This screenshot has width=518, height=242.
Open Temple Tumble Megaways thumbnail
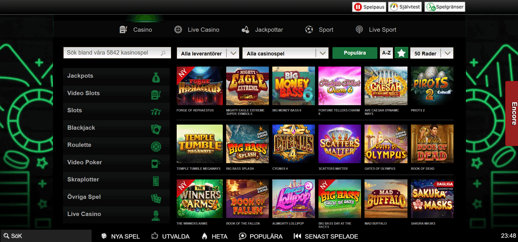click(x=200, y=144)
